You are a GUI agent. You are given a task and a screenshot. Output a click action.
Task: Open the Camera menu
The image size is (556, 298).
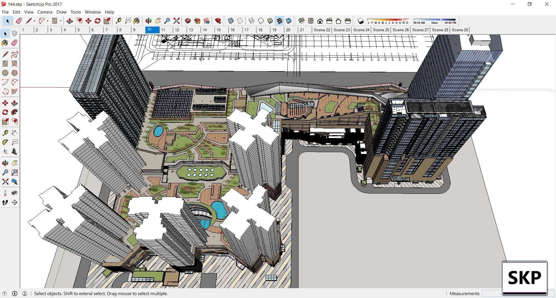click(x=45, y=12)
